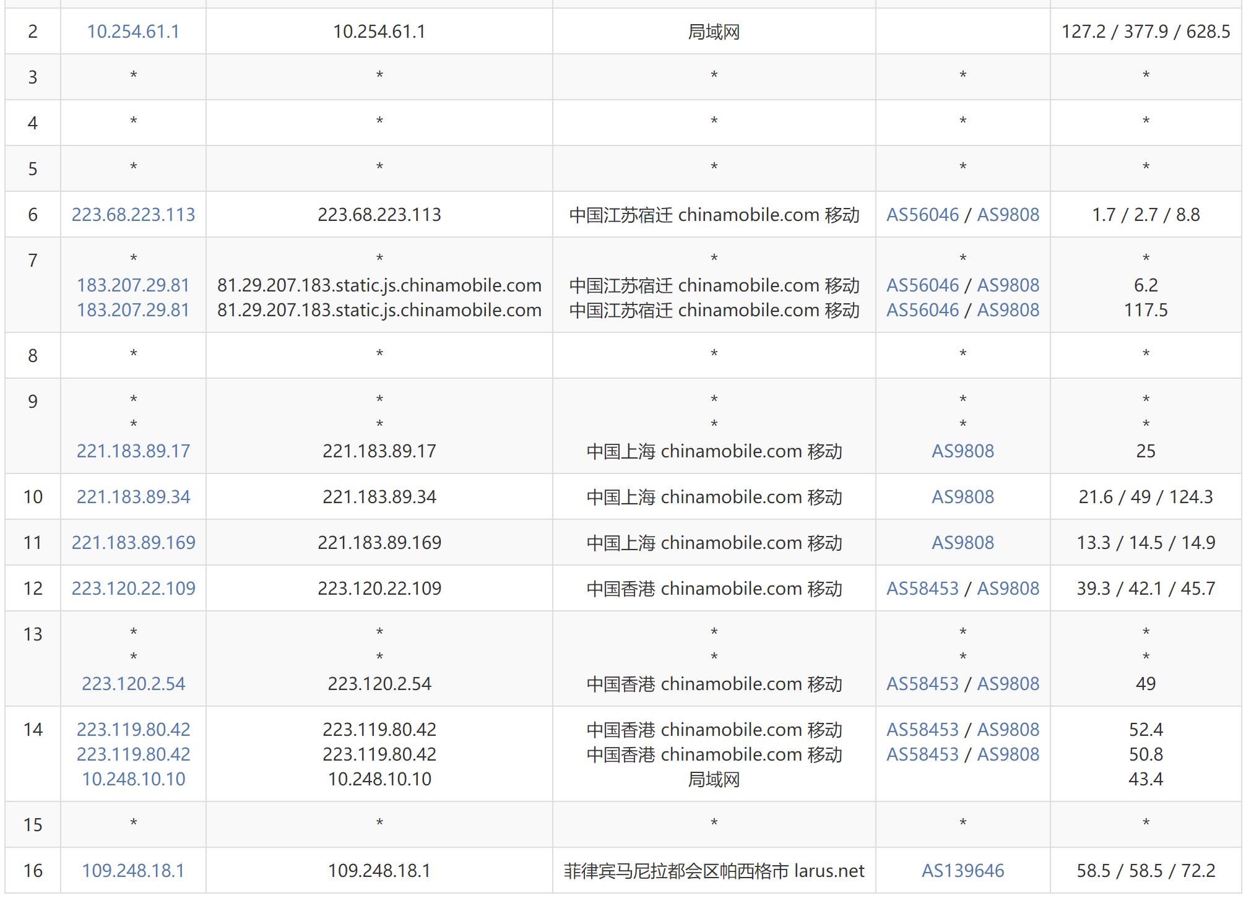Select latency value 43.4 in hop 14

click(1146, 779)
